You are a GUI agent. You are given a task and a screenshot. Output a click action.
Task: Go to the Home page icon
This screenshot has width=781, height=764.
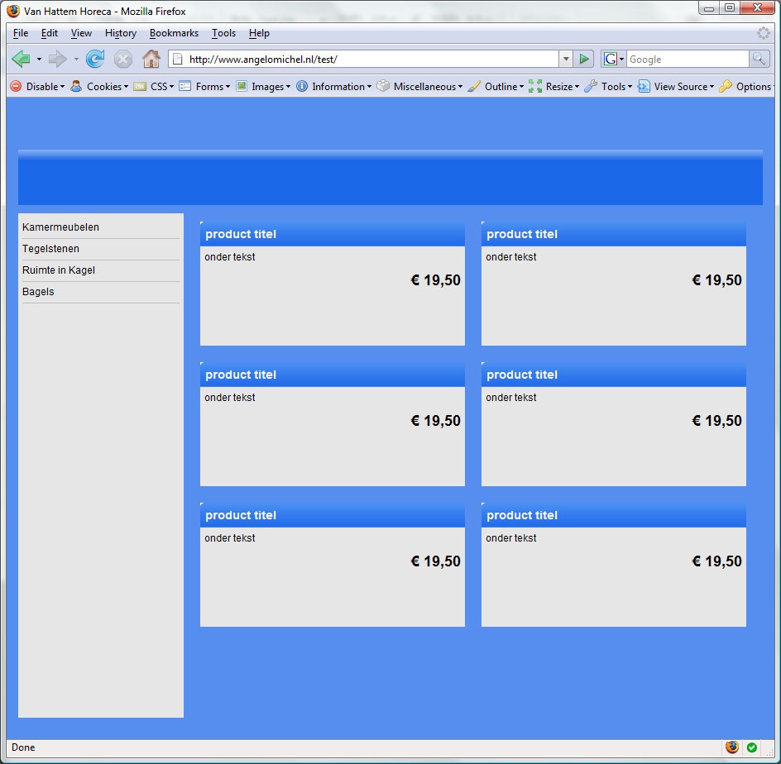point(151,59)
